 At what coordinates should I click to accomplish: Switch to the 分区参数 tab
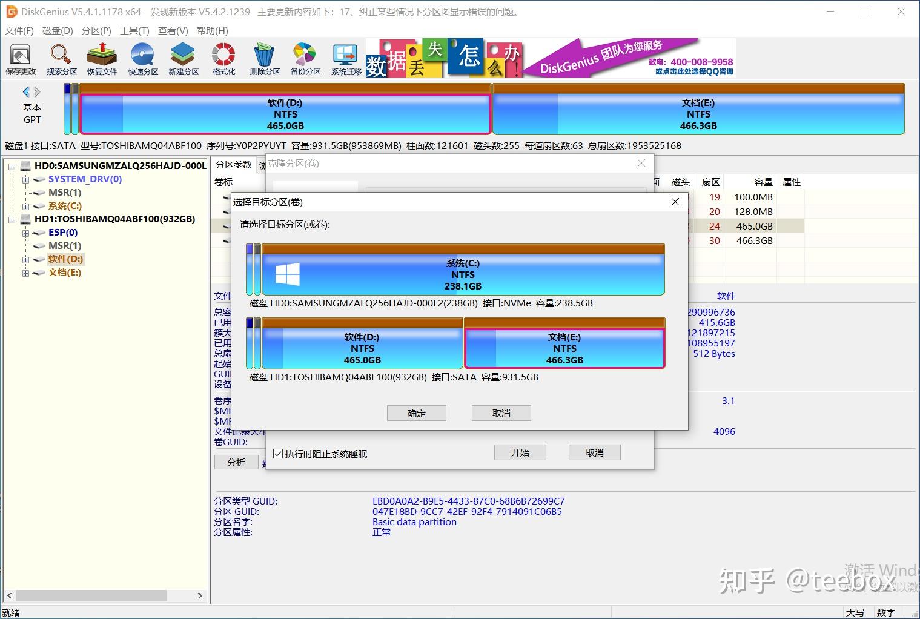point(234,165)
